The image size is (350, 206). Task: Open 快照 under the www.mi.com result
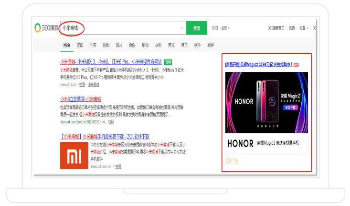coord(82,85)
